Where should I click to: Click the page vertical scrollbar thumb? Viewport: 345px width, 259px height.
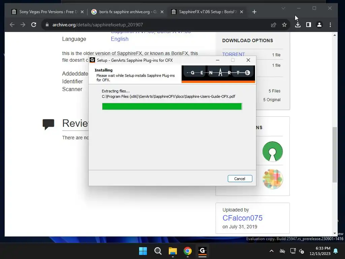tap(335, 154)
